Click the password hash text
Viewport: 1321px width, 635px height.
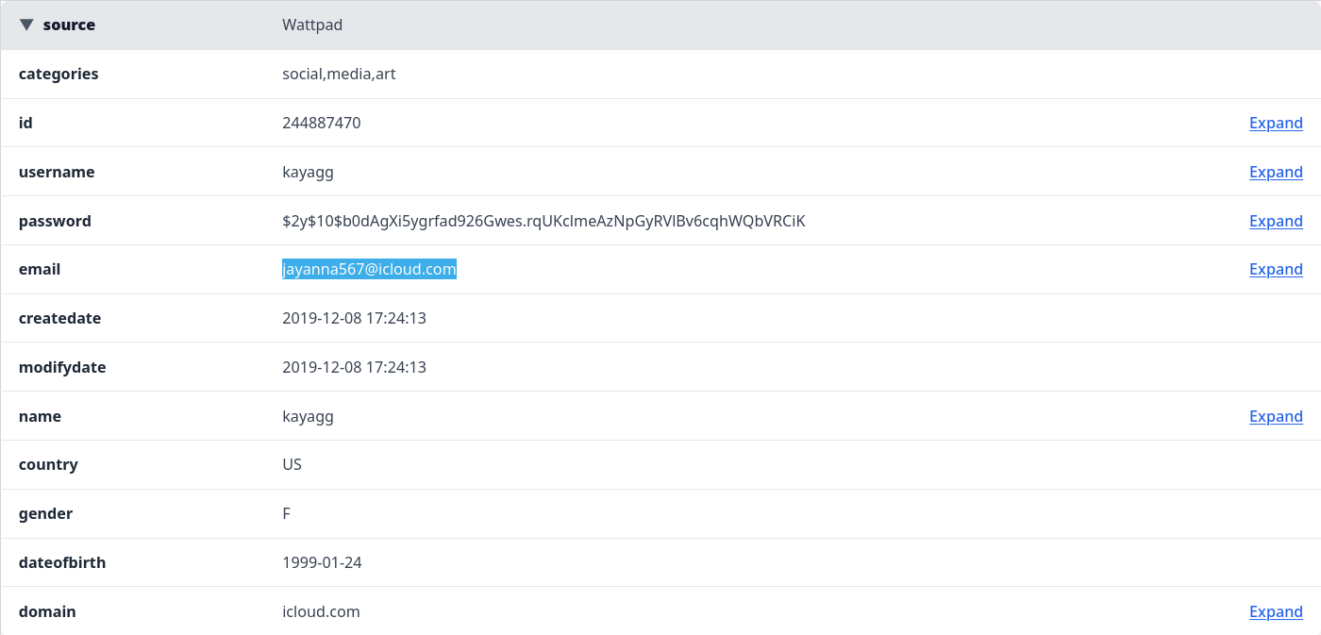coord(543,221)
